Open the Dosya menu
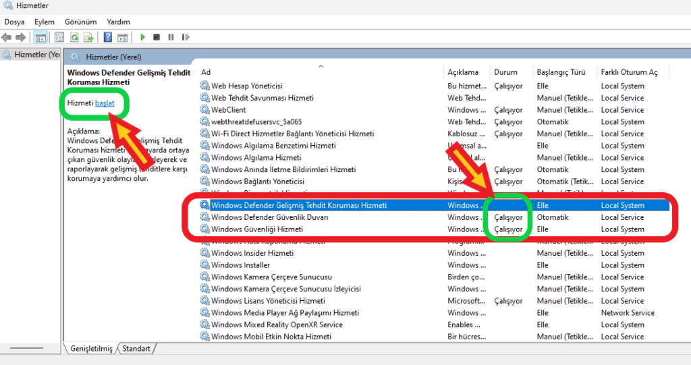The width and height of the screenshot is (691, 365). coord(14,22)
